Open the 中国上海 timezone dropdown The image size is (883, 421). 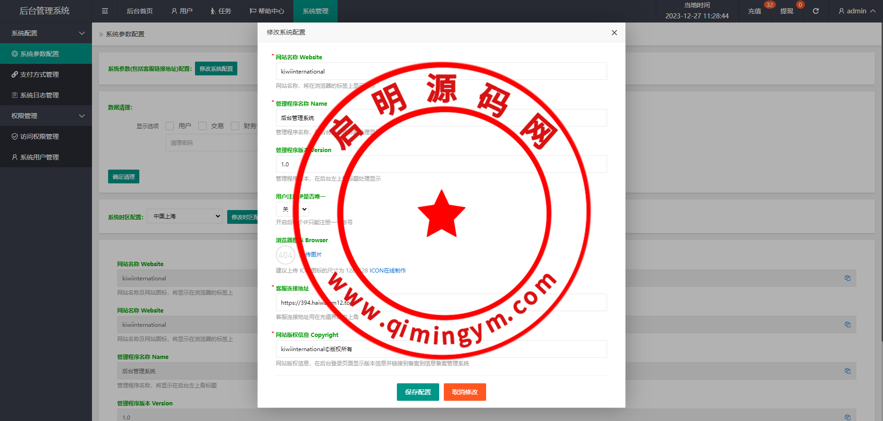(x=184, y=216)
